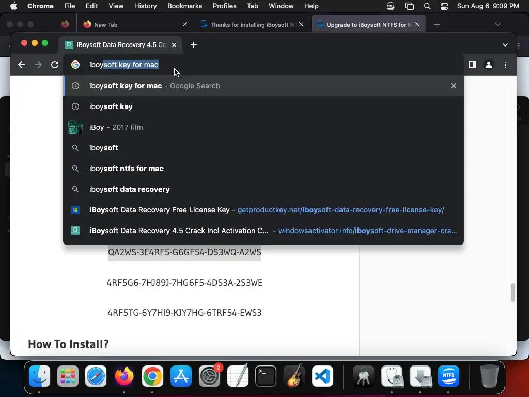
Task: Open Safari from the Dock
Action: 96,376
